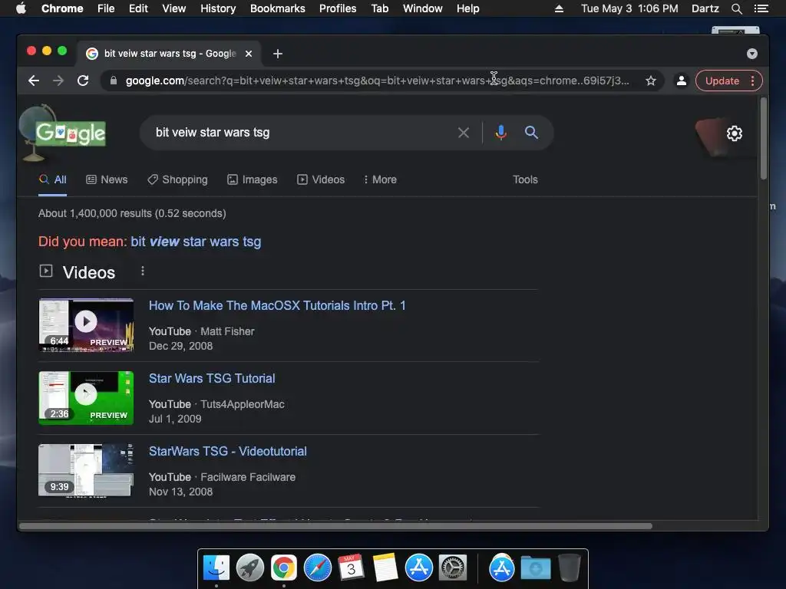Click the eject icon in the menu bar
Screen dimensions: 786x589
pyautogui.click(x=559, y=8)
